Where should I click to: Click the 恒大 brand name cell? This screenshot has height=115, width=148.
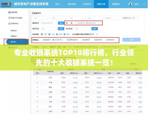(x=50, y=107)
